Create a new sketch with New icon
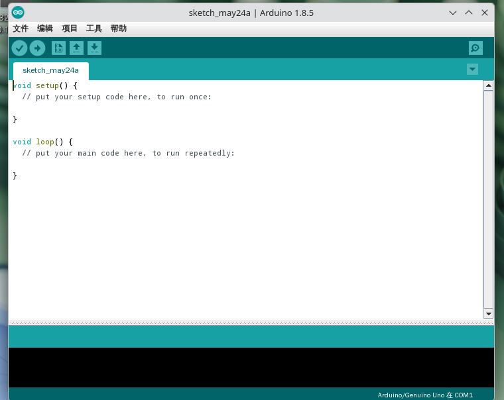The height and width of the screenshot is (400, 504). tap(58, 48)
